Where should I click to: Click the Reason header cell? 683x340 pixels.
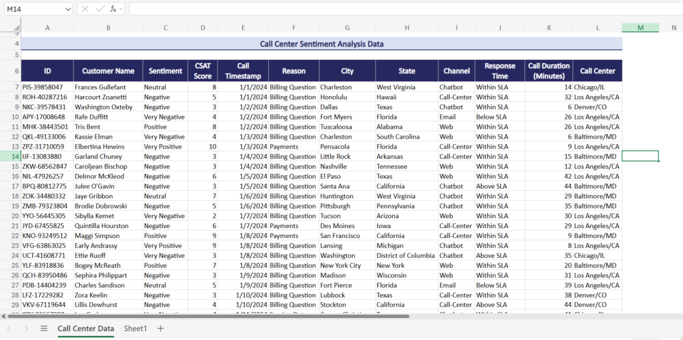[293, 71]
